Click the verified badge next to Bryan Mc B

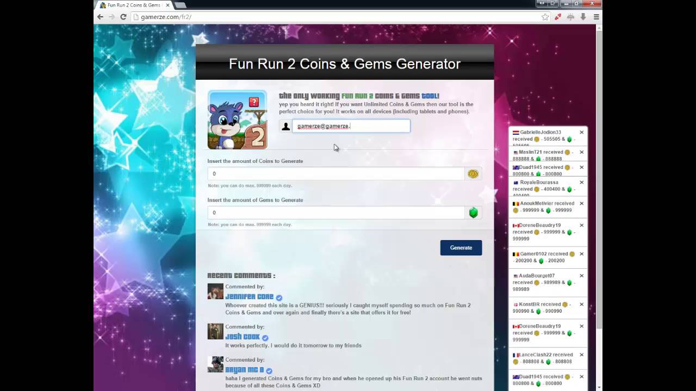(x=269, y=371)
